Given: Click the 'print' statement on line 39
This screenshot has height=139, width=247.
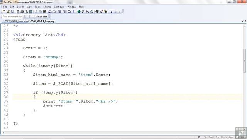Looking at the screenshot, I should pos(49,102).
